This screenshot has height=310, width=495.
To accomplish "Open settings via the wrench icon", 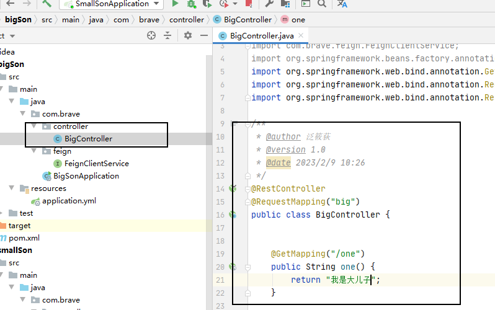I will tap(269, 4).
